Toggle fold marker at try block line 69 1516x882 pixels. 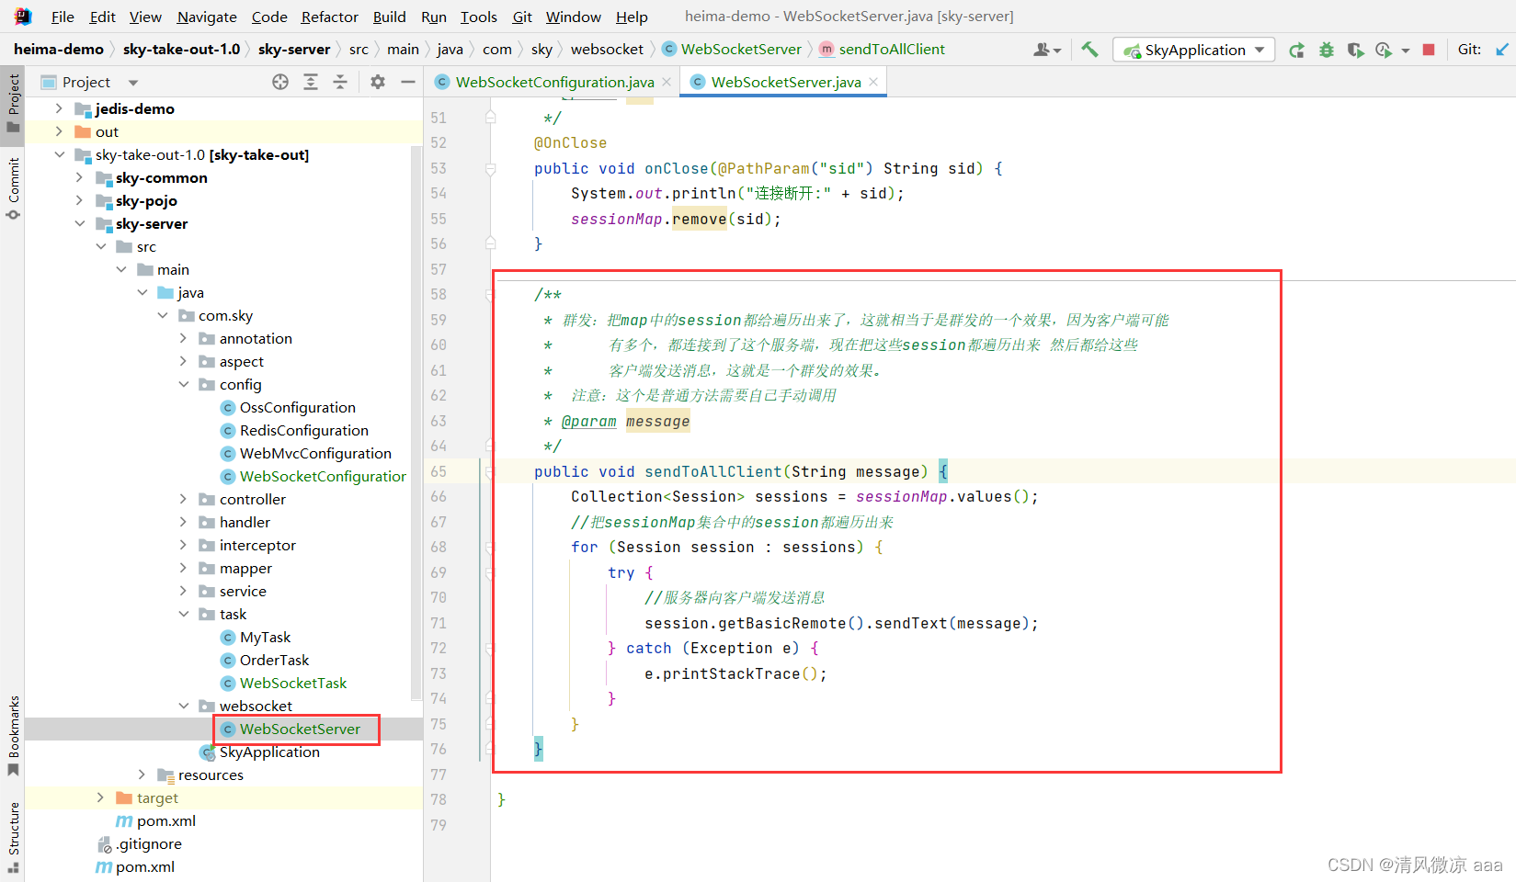click(x=490, y=573)
